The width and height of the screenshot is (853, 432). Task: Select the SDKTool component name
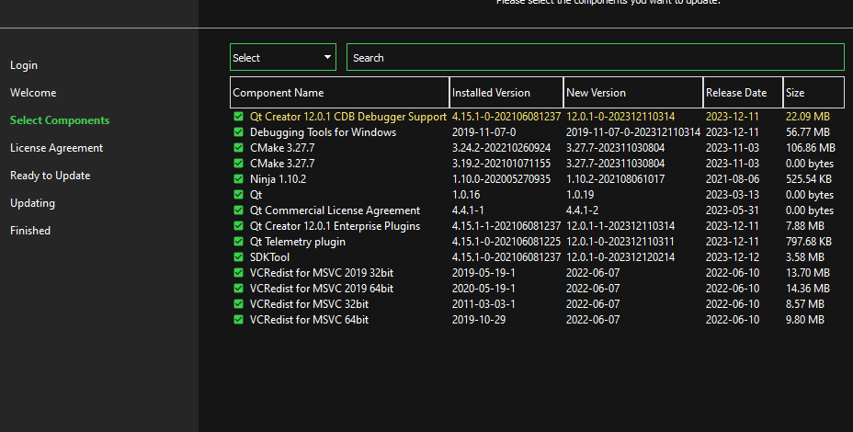270,256
